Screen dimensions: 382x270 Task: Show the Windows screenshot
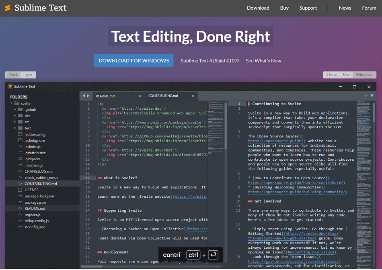click(364, 75)
